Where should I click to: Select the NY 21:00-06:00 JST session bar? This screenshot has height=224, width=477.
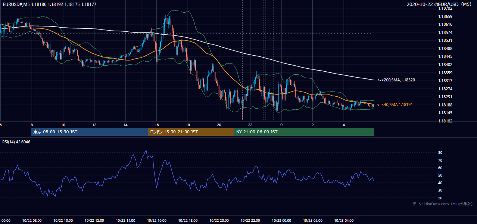pos(304,132)
